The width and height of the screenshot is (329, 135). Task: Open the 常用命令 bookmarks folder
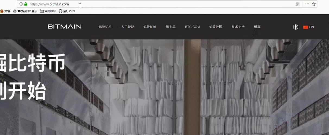tap(48, 11)
